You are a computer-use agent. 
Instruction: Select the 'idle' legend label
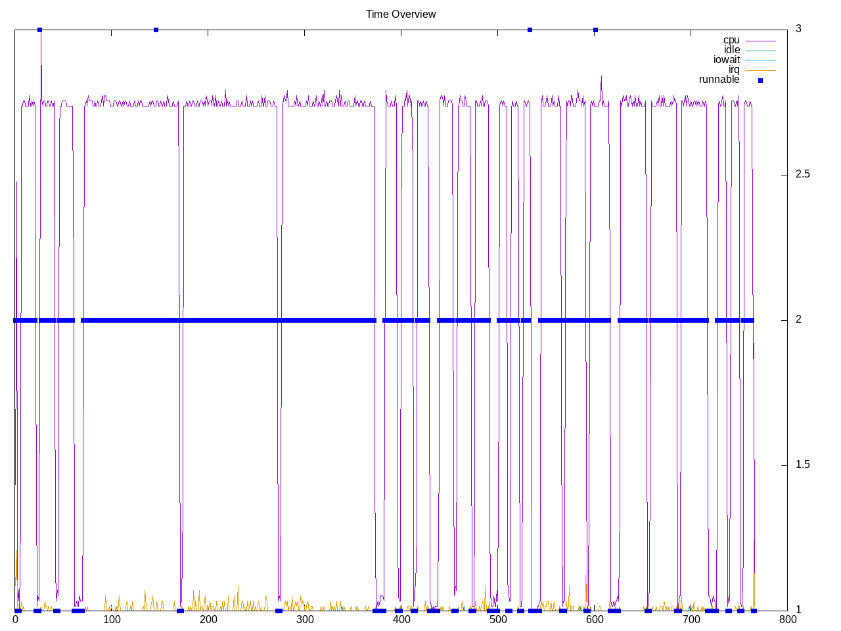(x=732, y=50)
